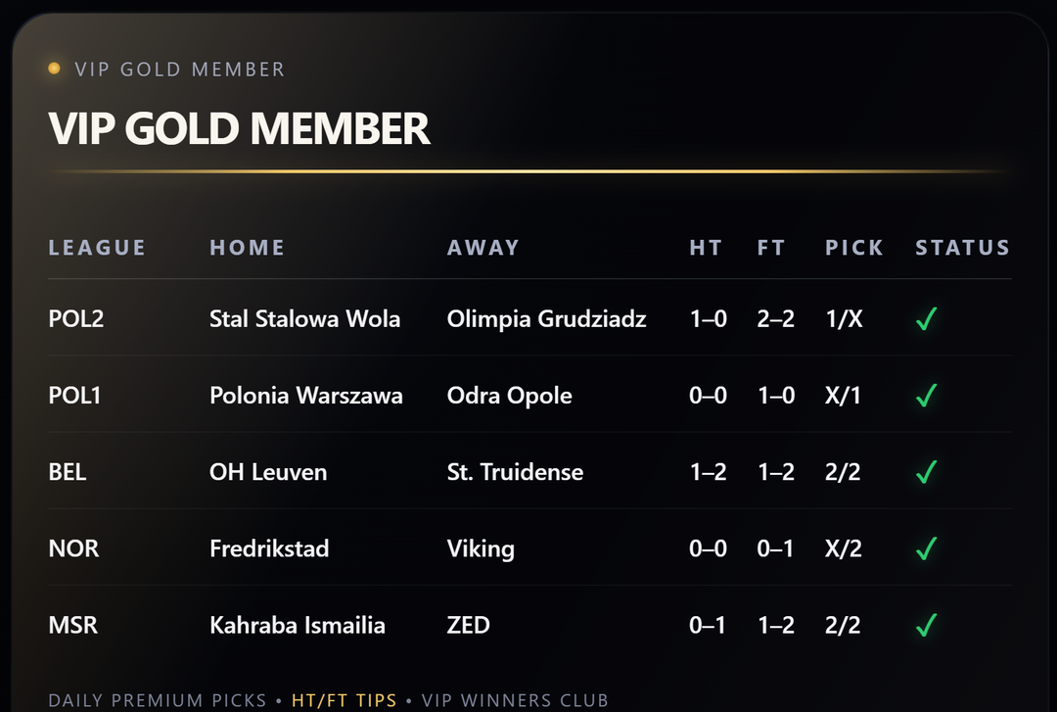Click the OH Leuven row status checkmark
Screen dimensions: 1057x712
click(x=926, y=472)
